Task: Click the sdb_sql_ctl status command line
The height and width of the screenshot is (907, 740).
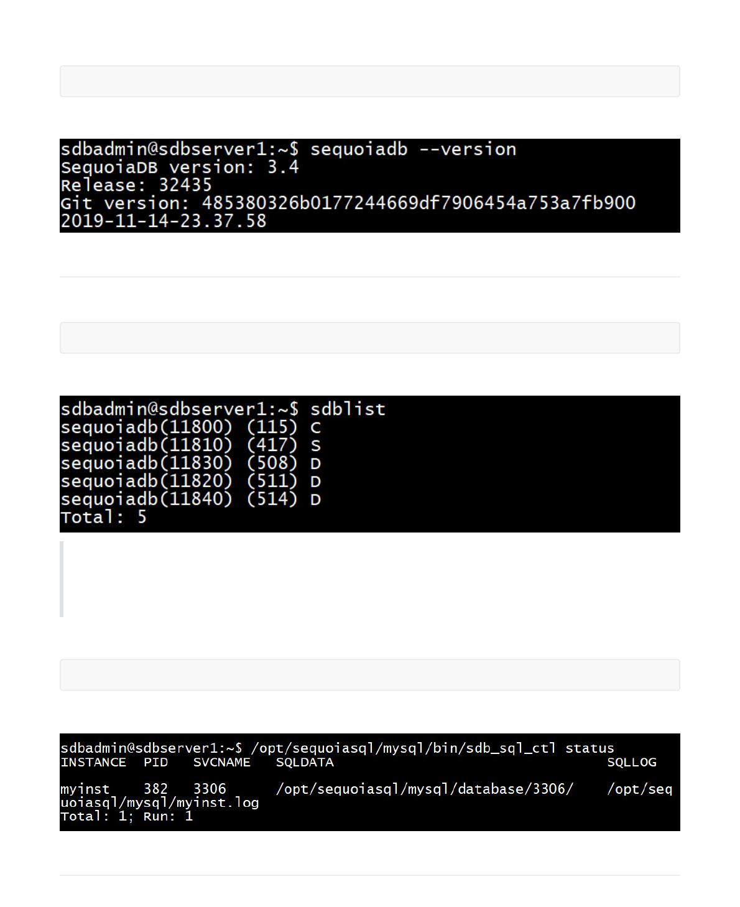Action: pos(337,748)
